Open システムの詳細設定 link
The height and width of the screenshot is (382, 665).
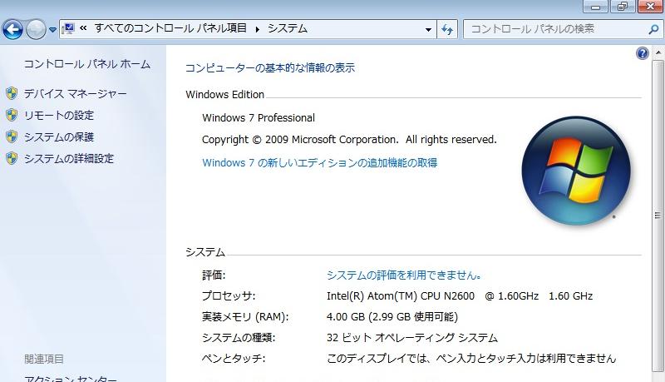[69, 158]
